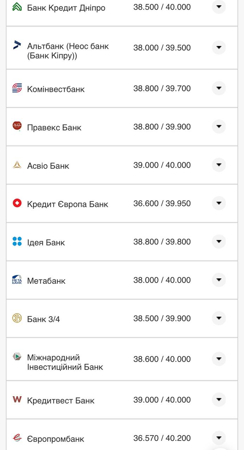Open dropdown for Правекс Банк rates

point(219,127)
